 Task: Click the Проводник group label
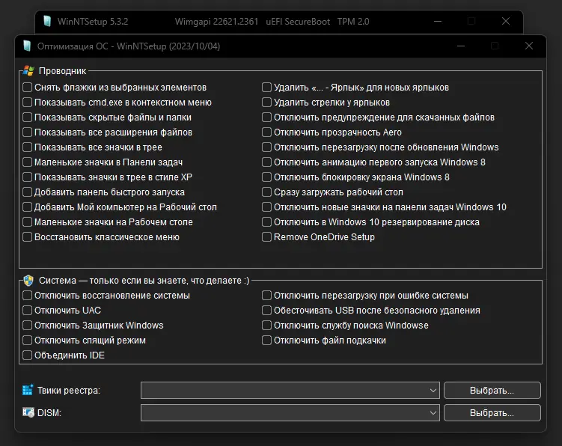point(62,71)
